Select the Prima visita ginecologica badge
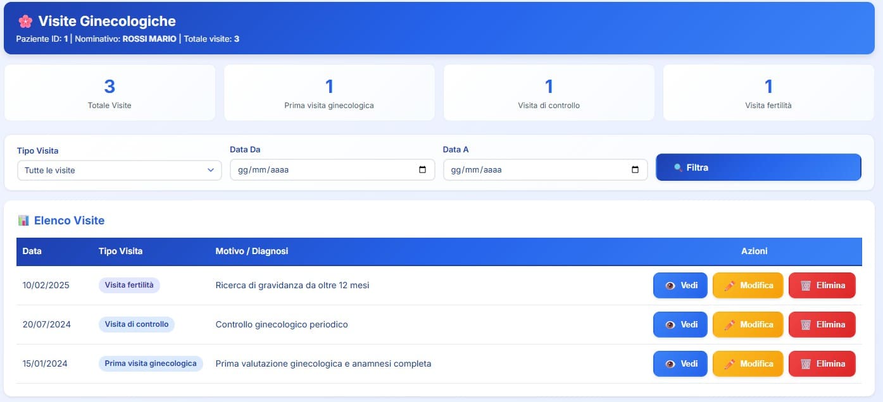This screenshot has width=883, height=402. (150, 363)
